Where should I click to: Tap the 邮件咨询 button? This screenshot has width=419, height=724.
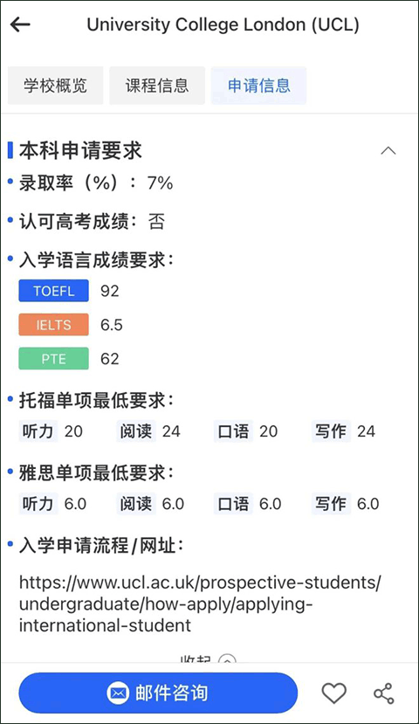[x=158, y=693]
